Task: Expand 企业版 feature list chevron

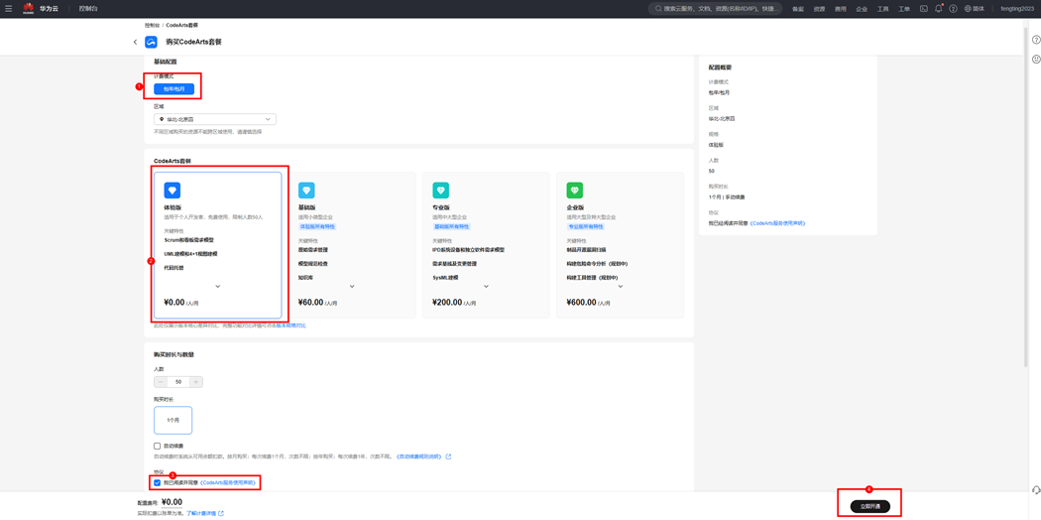Action: click(620, 286)
